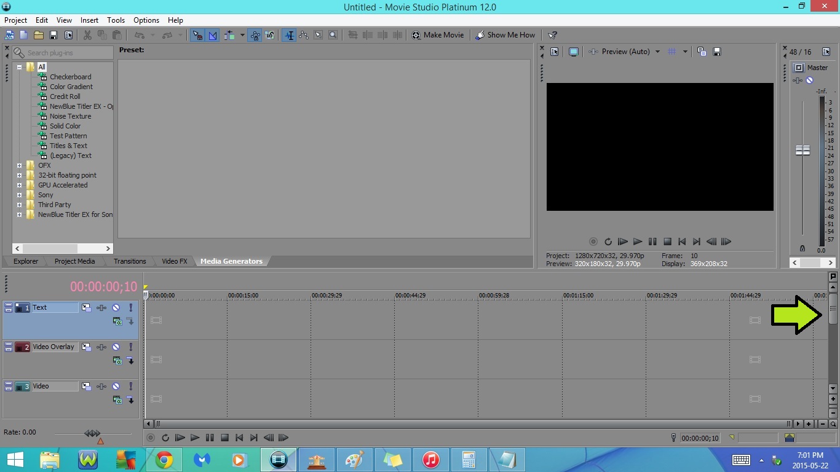Mute the Master bus

pos(810,81)
